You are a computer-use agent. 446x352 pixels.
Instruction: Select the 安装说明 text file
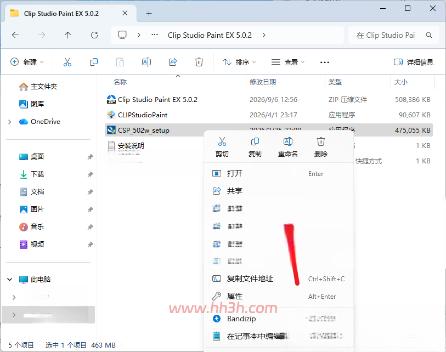[x=131, y=146]
